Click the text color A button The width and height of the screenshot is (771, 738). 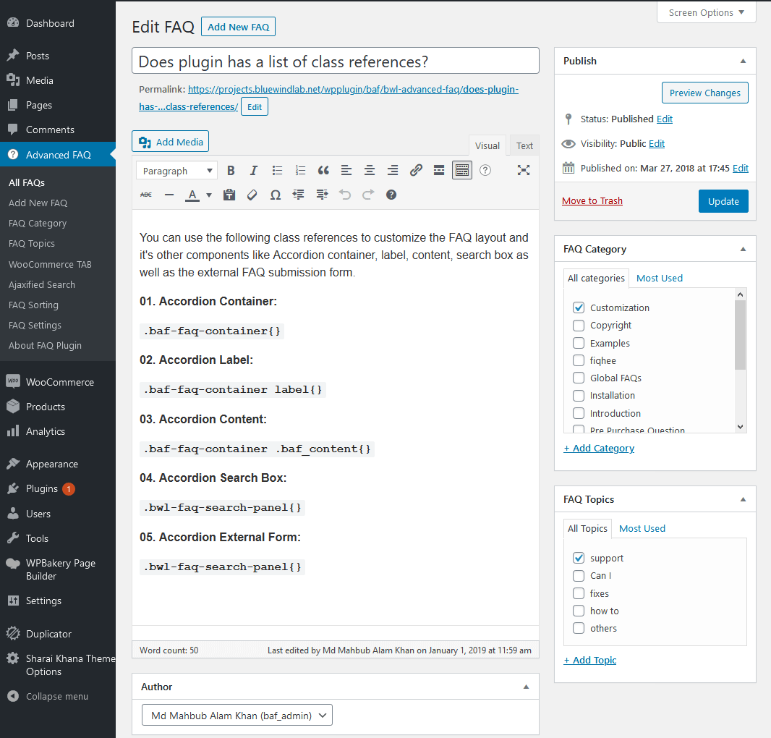(x=192, y=195)
